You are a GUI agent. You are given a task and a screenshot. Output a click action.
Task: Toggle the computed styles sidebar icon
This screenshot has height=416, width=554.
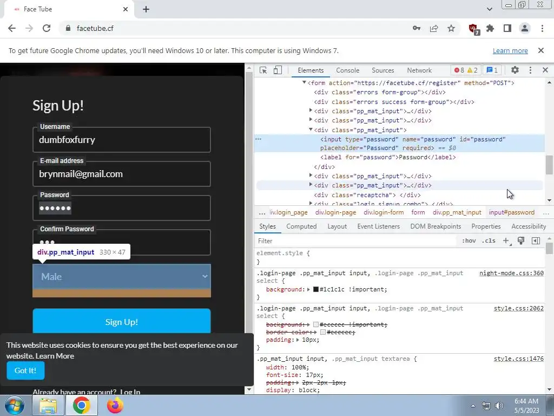tap(536, 241)
